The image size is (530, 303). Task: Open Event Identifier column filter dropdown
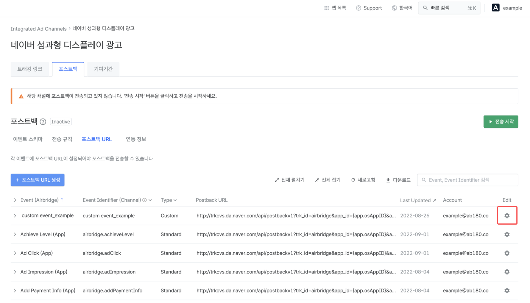(150, 200)
